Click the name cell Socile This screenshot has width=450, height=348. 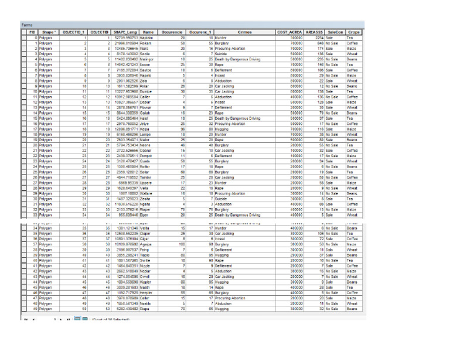(148, 54)
